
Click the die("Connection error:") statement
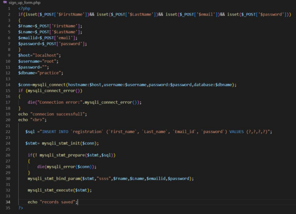coord(85,102)
